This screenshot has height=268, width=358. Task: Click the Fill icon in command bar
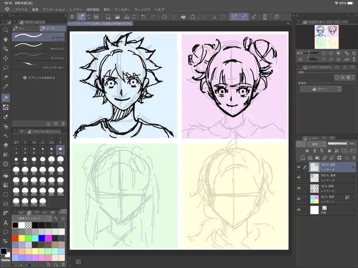coord(183,17)
